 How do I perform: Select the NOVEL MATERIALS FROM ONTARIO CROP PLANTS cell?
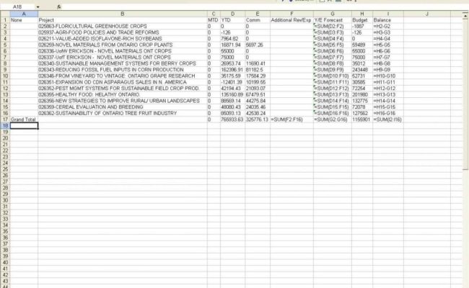(x=123, y=45)
